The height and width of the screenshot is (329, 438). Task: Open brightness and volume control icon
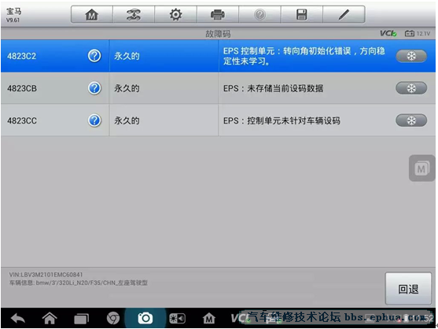coord(177,319)
